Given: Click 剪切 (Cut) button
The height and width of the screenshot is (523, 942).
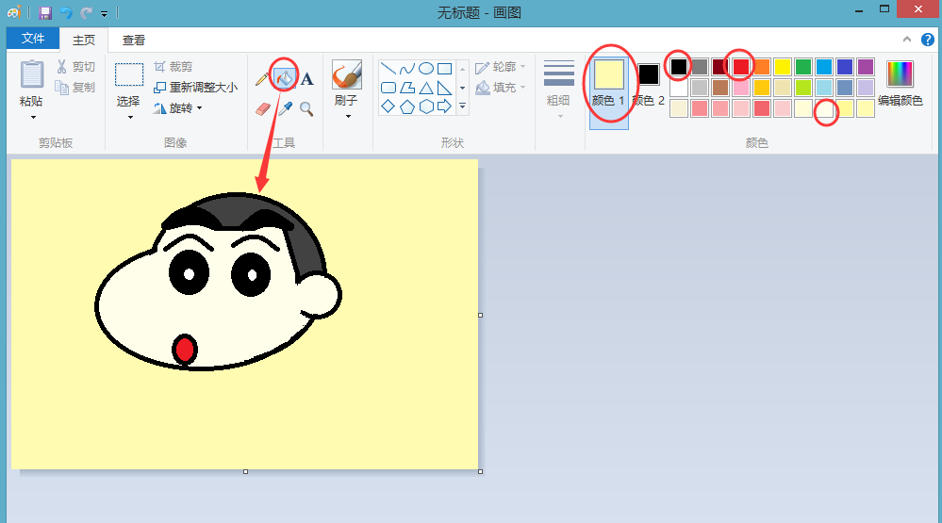Looking at the screenshot, I should coord(76,67).
